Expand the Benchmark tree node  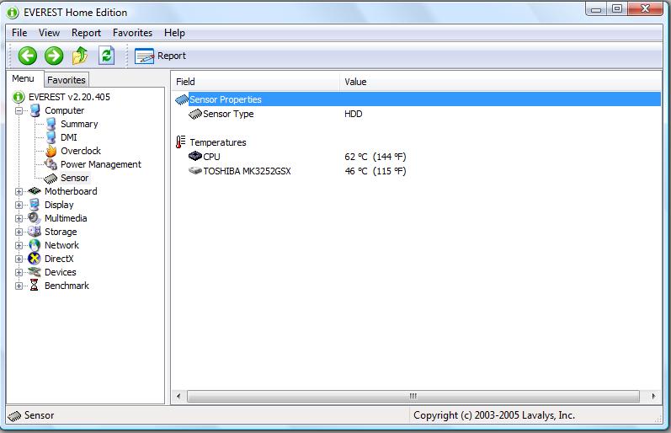[19, 286]
